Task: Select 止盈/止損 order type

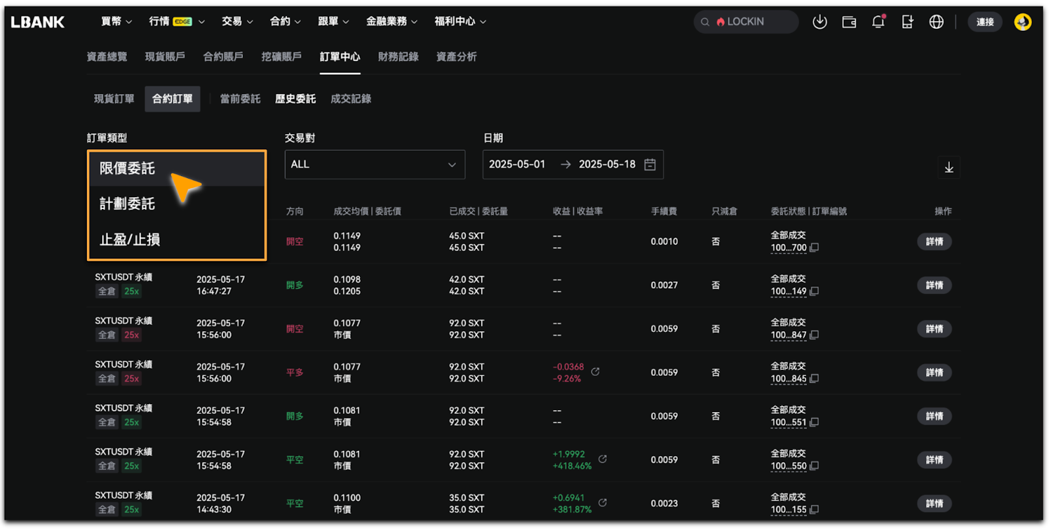Action: [x=177, y=240]
